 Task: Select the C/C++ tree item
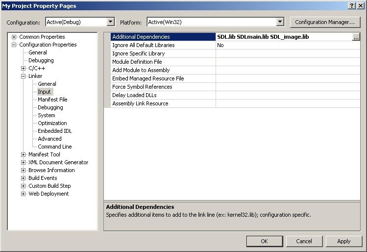click(37, 68)
